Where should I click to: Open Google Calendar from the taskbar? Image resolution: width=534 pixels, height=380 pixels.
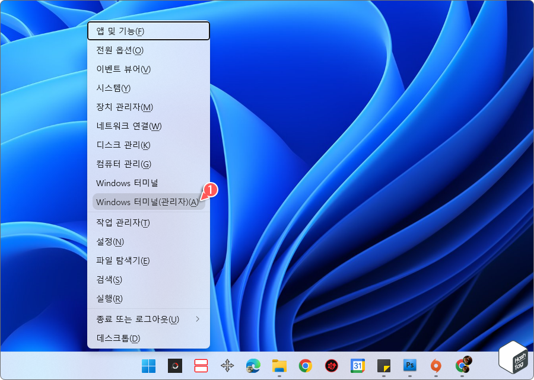pos(357,366)
